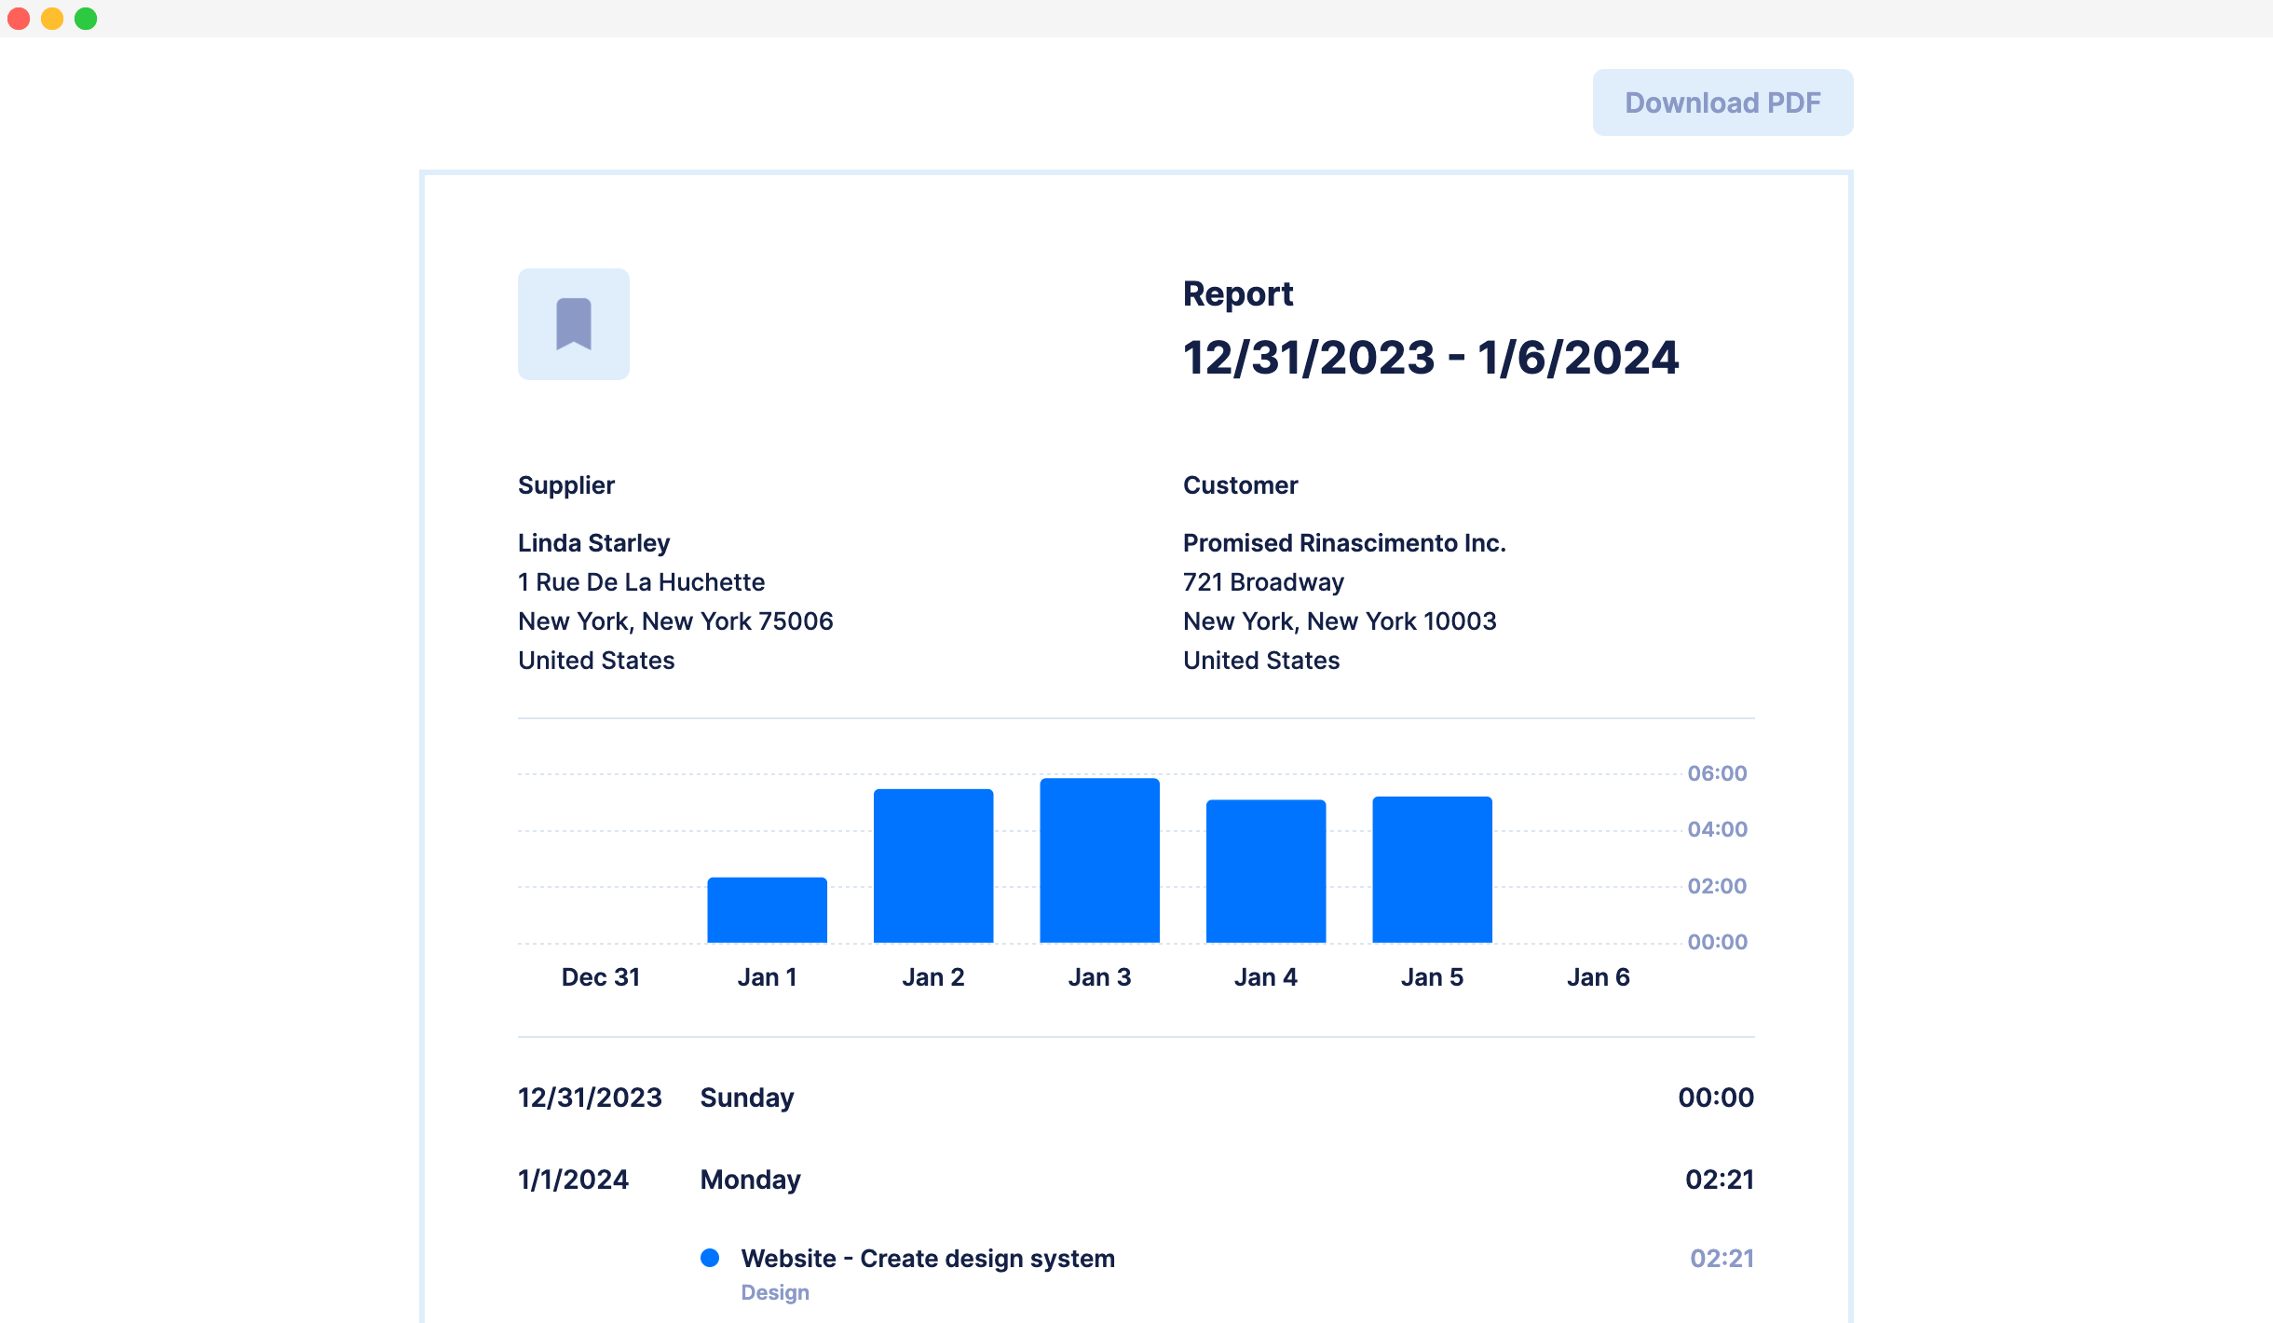The height and width of the screenshot is (1323, 2273).
Task: Click the Customer label
Action: pos(1240,485)
